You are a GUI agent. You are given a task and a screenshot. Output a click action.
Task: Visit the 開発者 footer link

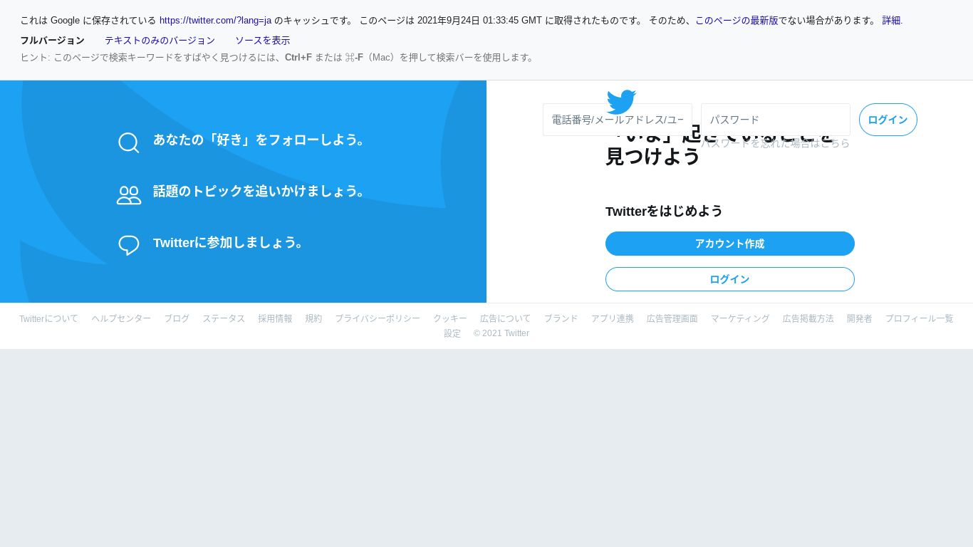859,318
